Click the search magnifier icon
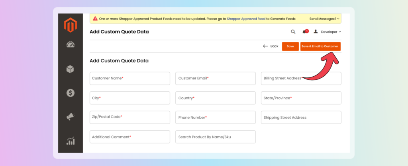408x166 pixels. pyautogui.click(x=293, y=32)
